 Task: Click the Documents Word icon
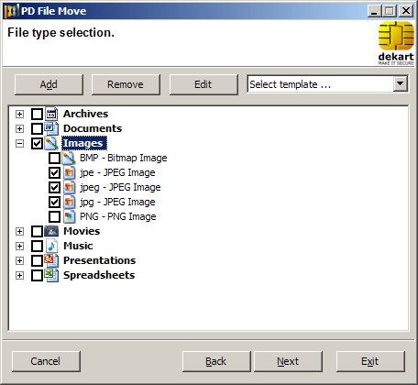tap(51, 128)
